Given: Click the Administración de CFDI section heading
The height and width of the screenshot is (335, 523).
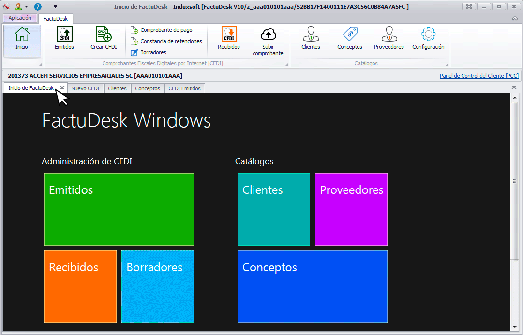Looking at the screenshot, I should (87, 161).
